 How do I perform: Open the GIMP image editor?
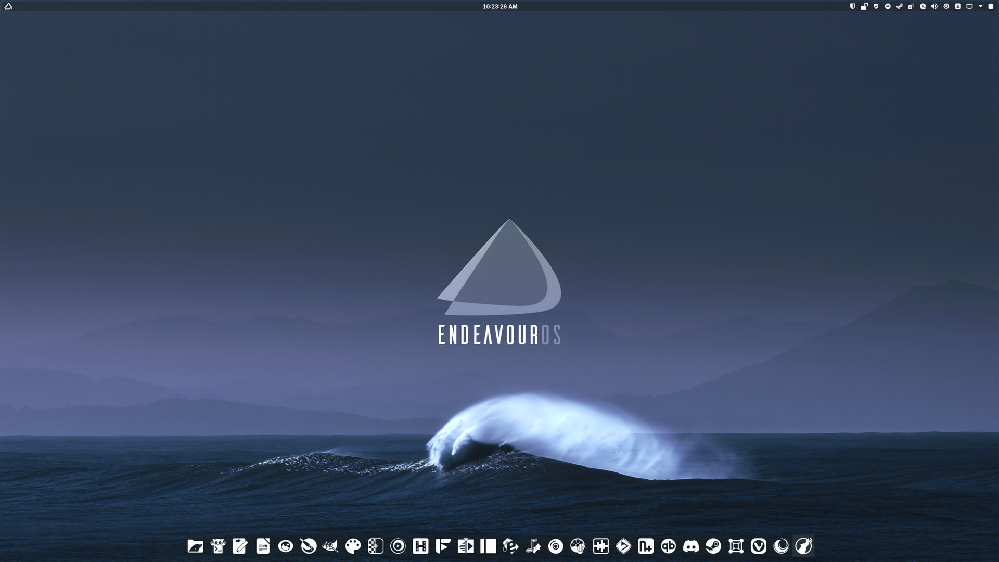point(330,546)
